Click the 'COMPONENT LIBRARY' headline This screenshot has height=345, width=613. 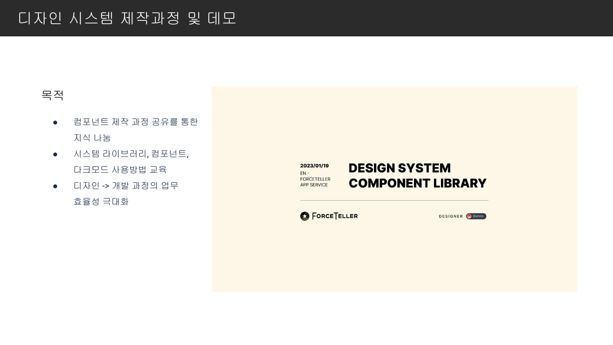point(418,183)
